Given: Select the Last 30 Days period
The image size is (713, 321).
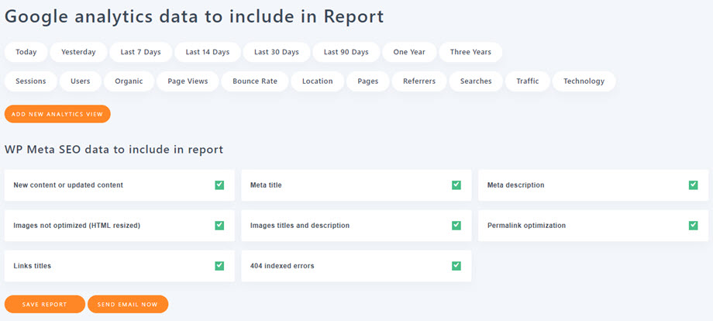Looking at the screenshot, I should coord(277,52).
